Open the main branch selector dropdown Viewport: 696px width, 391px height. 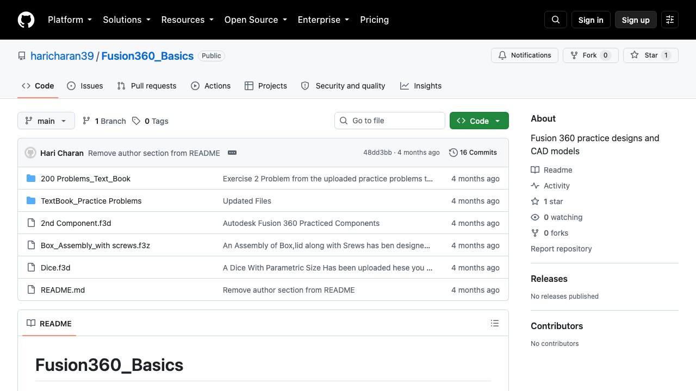pyautogui.click(x=46, y=121)
